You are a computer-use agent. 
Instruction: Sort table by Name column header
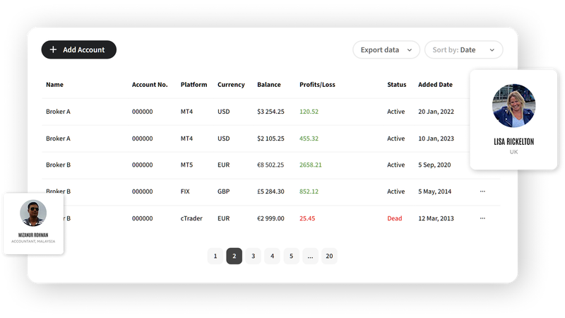click(54, 85)
